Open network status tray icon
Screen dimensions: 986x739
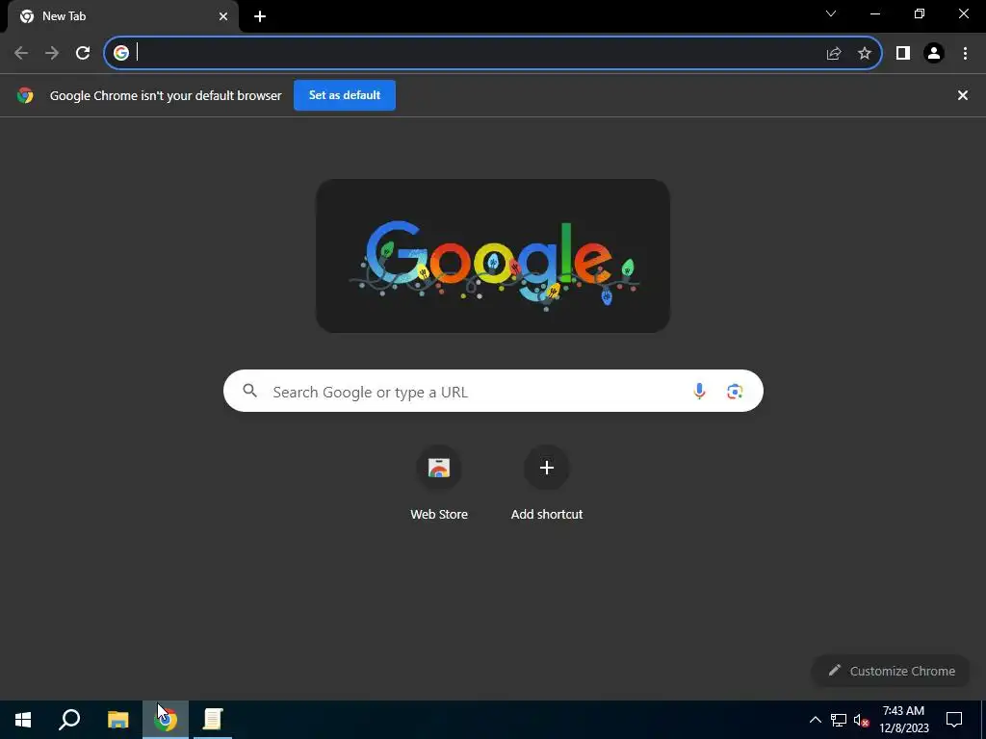tap(839, 720)
